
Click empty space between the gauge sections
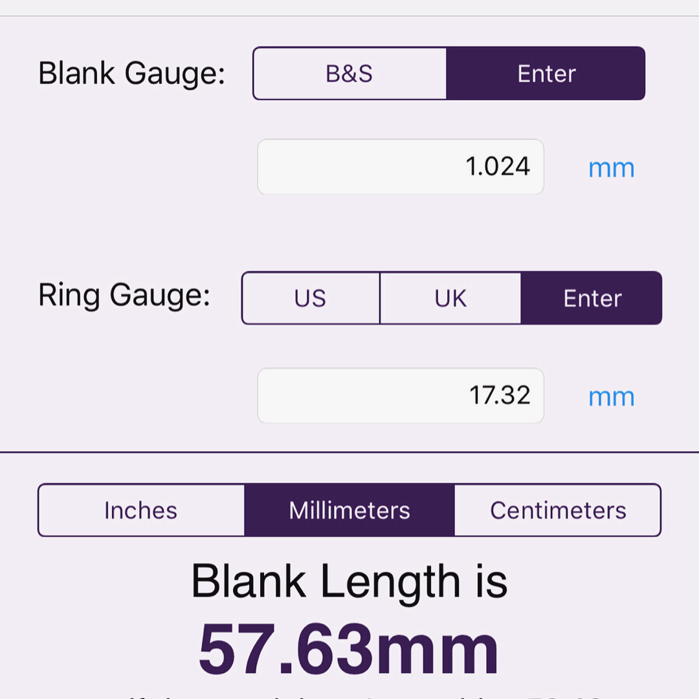(349, 232)
